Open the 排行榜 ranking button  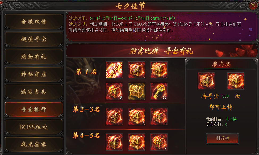coord(223,139)
